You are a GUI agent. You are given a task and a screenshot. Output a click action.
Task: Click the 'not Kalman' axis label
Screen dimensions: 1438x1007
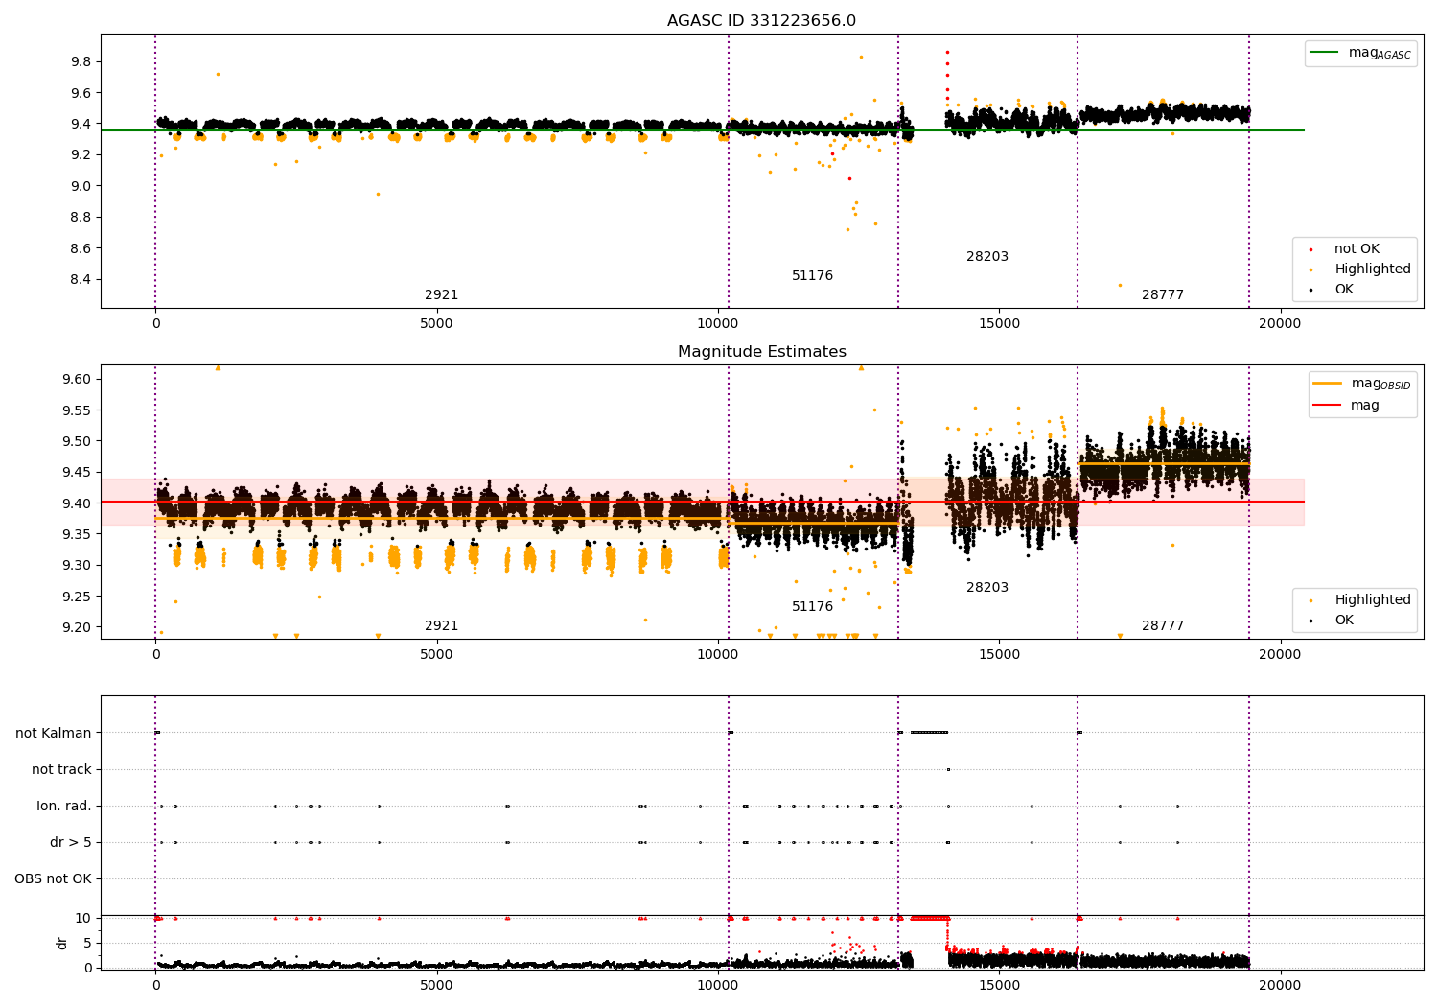[54, 733]
